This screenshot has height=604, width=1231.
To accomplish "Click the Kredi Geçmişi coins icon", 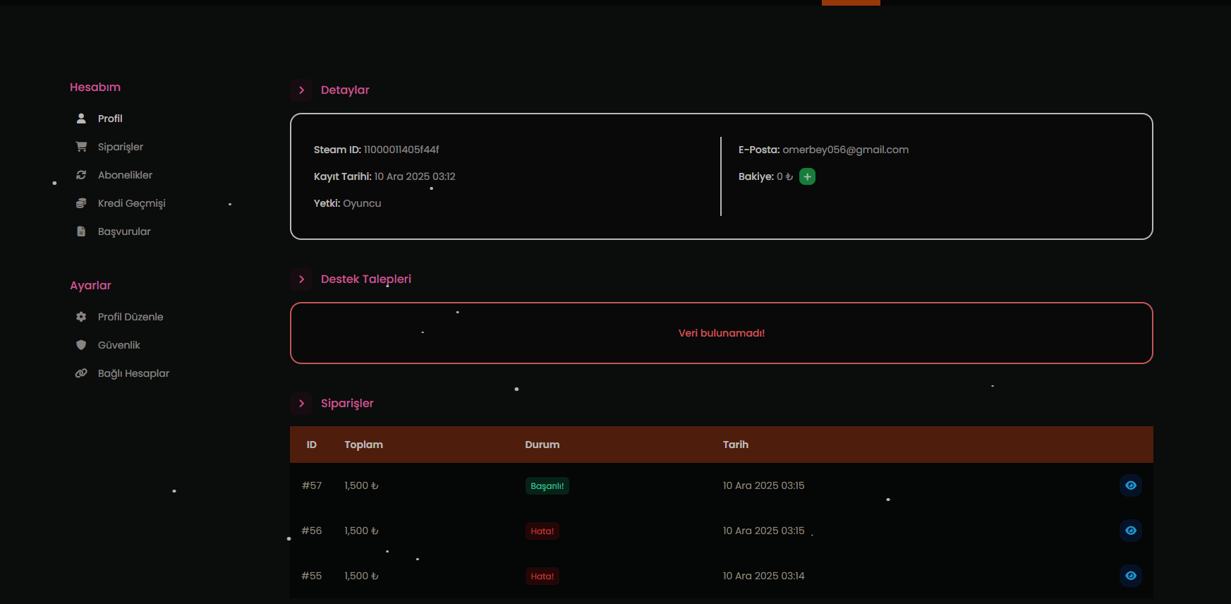I will pyautogui.click(x=81, y=203).
